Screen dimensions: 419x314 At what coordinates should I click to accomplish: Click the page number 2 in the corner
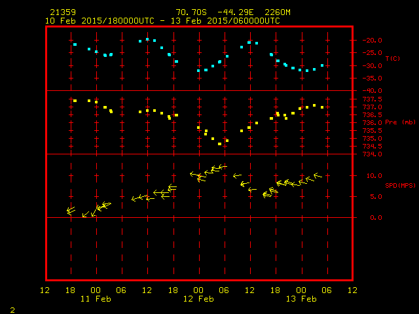[x=12, y=310]
